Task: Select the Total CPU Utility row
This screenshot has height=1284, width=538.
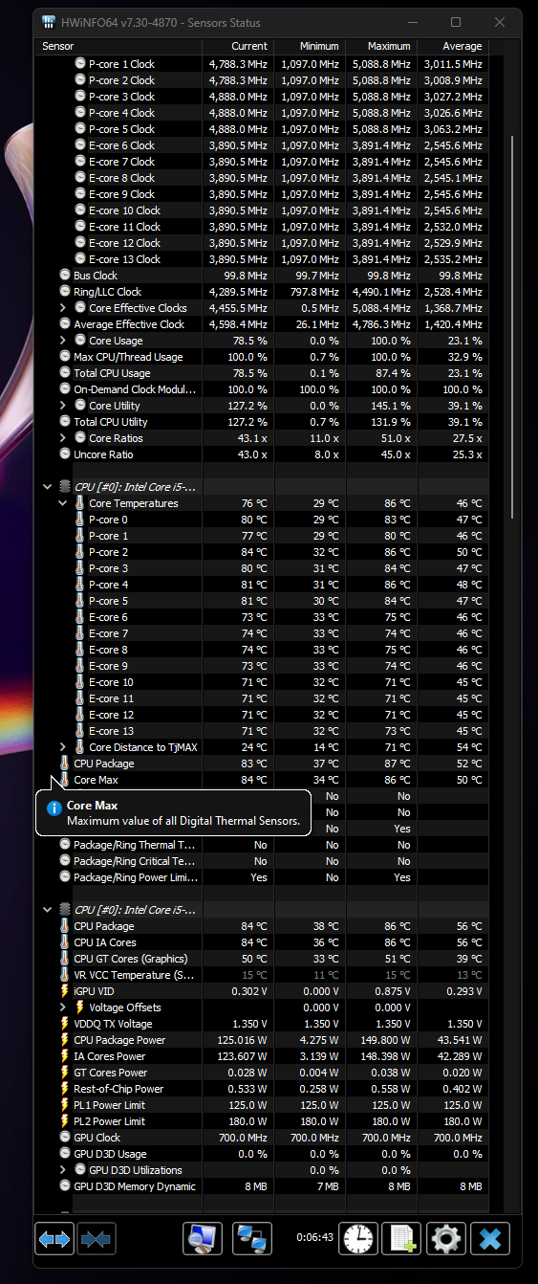Action: click(x=263, y=422)
